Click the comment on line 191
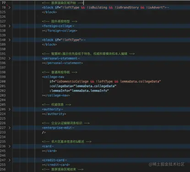Screen dimensions: 190x172 (88, 54)
